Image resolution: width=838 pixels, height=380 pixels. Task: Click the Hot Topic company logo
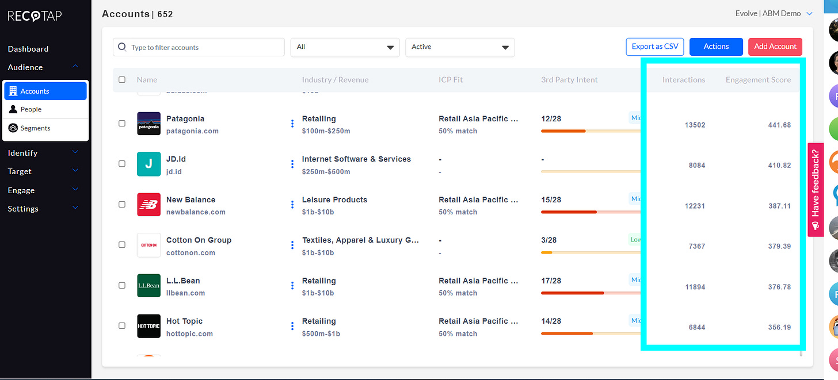148,326
